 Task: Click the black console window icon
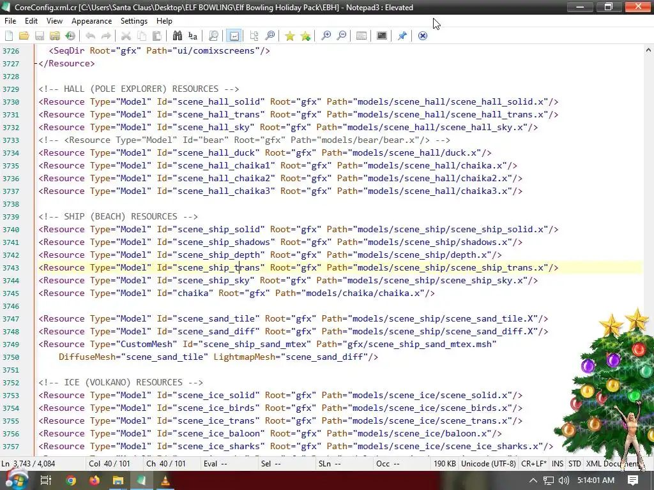point(382,36)
